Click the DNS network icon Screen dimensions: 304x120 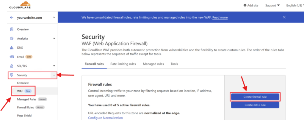(x=12, y=48)
